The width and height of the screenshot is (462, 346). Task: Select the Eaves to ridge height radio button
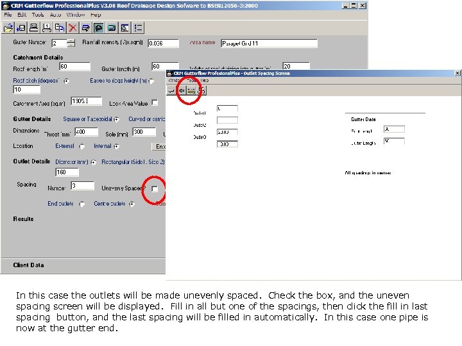tap(151, 81)
